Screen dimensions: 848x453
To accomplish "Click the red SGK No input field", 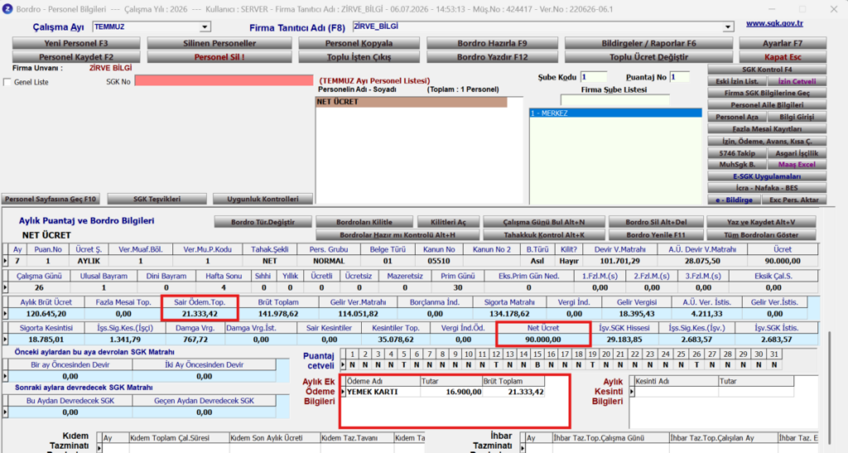I will pyautogui.click(x=224, y=80).
